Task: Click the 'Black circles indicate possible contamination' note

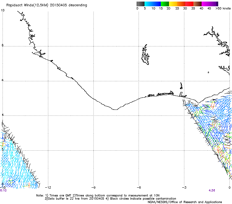Action: (143, 199)
